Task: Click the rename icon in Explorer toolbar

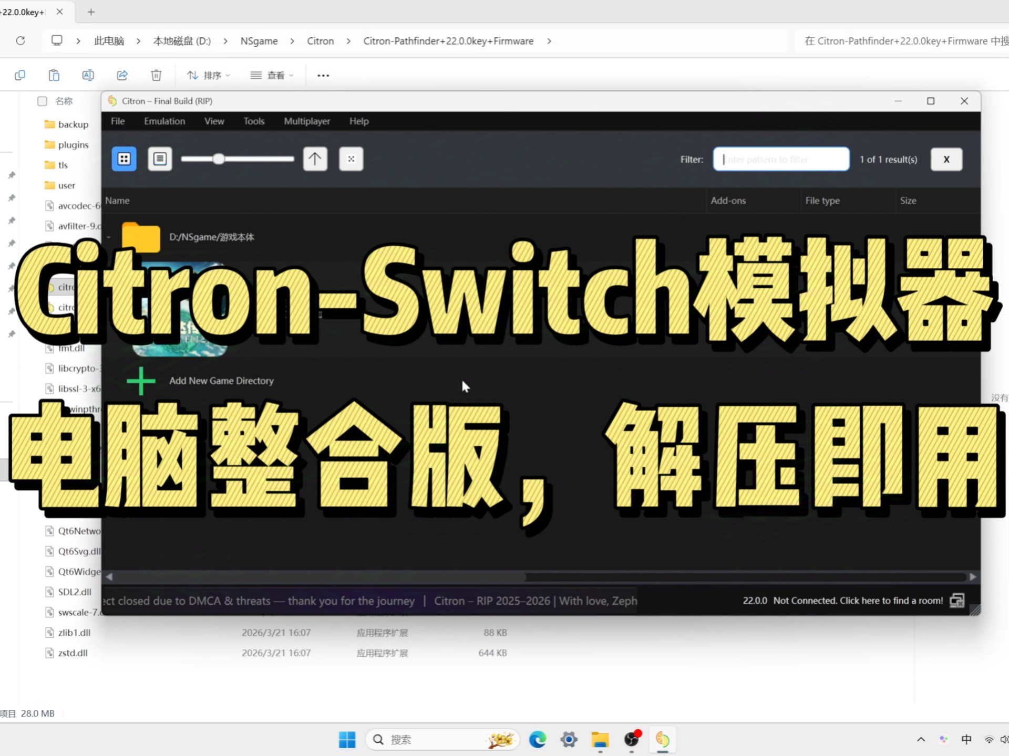Action: [88, 75]
